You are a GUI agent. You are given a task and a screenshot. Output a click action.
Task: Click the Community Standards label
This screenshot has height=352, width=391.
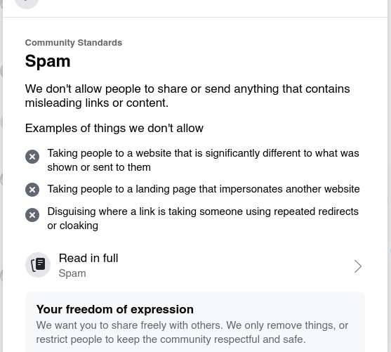[74, 43]
